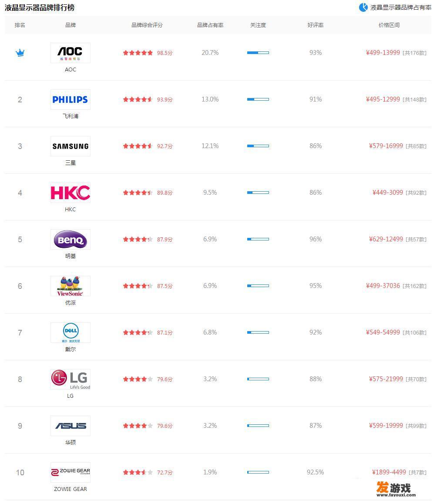Select the Dell round logo
Viewport: 437px width, 501px height.
[70, 332]
